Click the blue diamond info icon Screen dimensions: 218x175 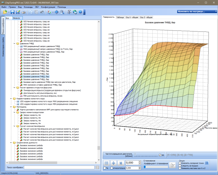(57, 12)
